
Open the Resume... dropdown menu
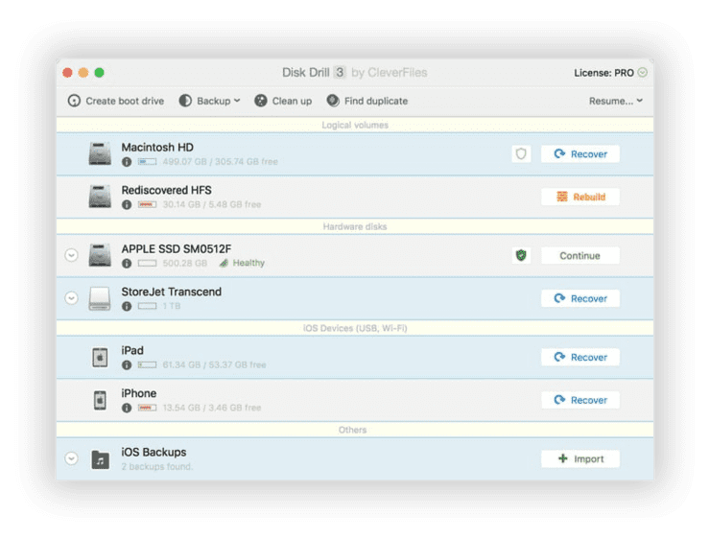point(615,101)
